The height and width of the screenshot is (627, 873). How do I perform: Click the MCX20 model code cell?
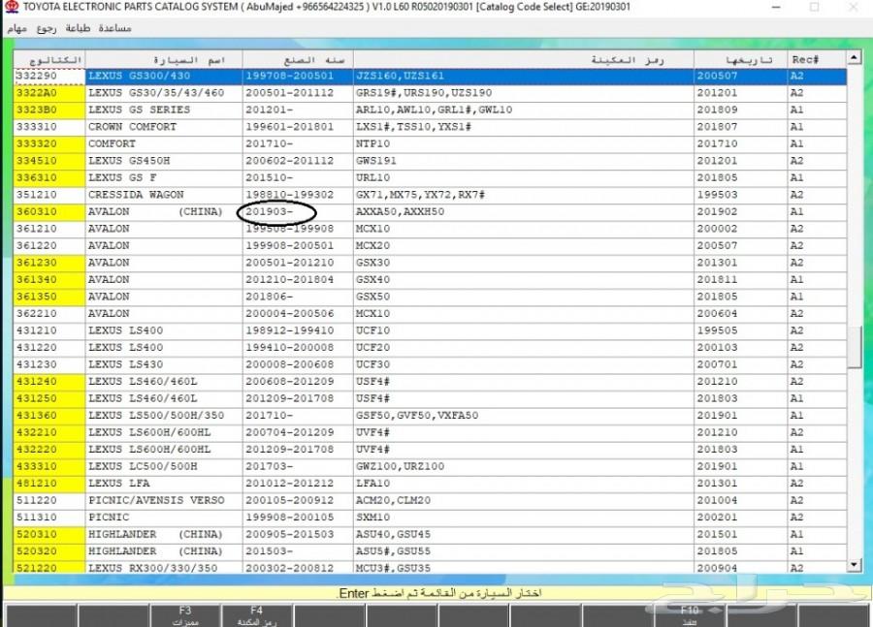524,245
